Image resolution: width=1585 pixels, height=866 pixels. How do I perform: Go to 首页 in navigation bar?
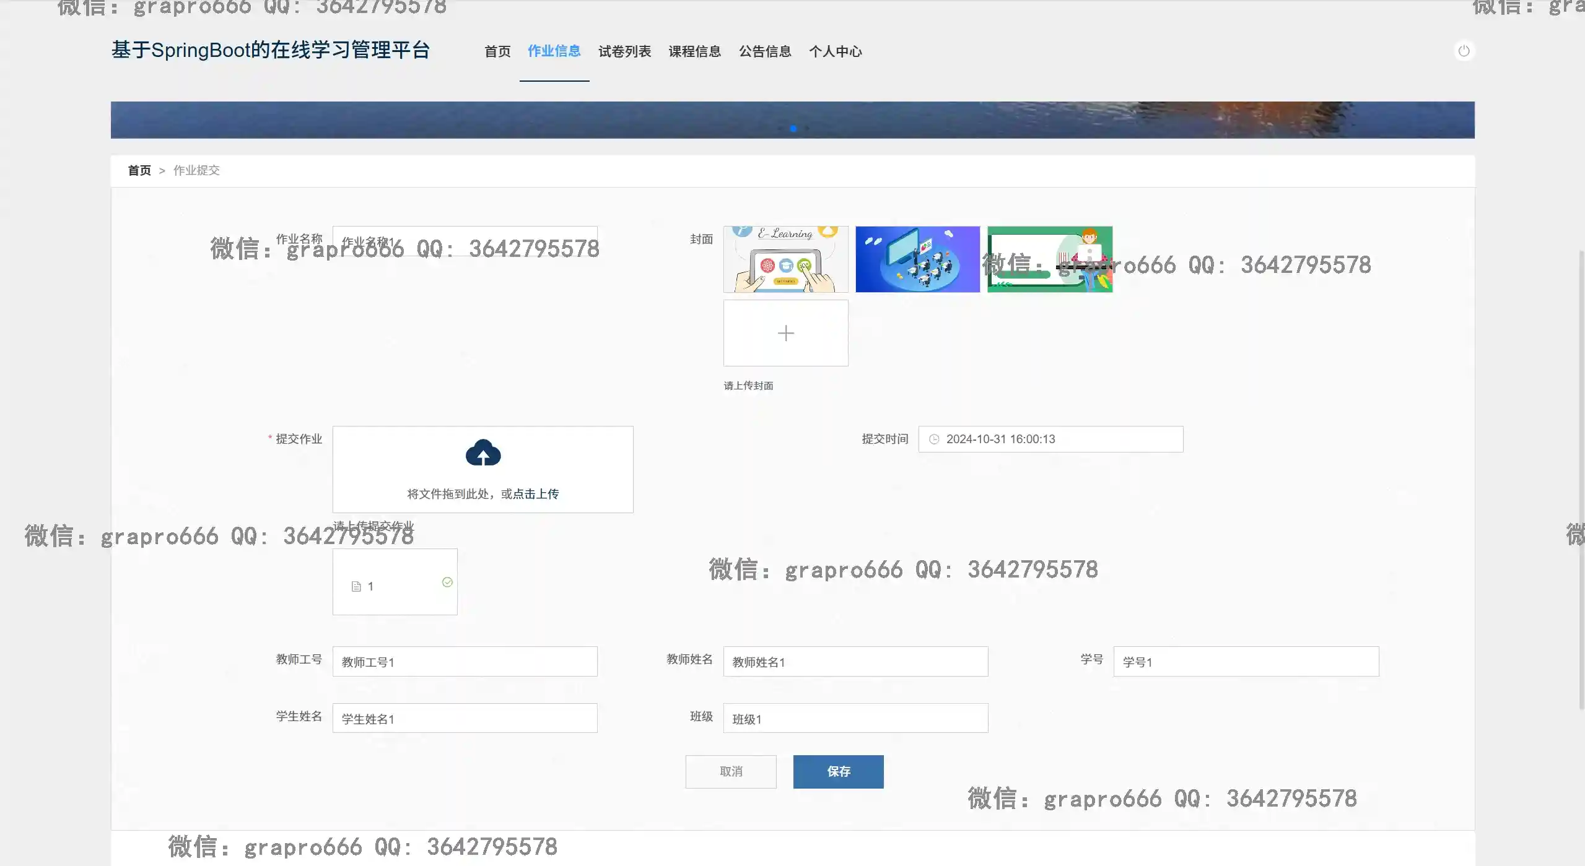point(497,51)
